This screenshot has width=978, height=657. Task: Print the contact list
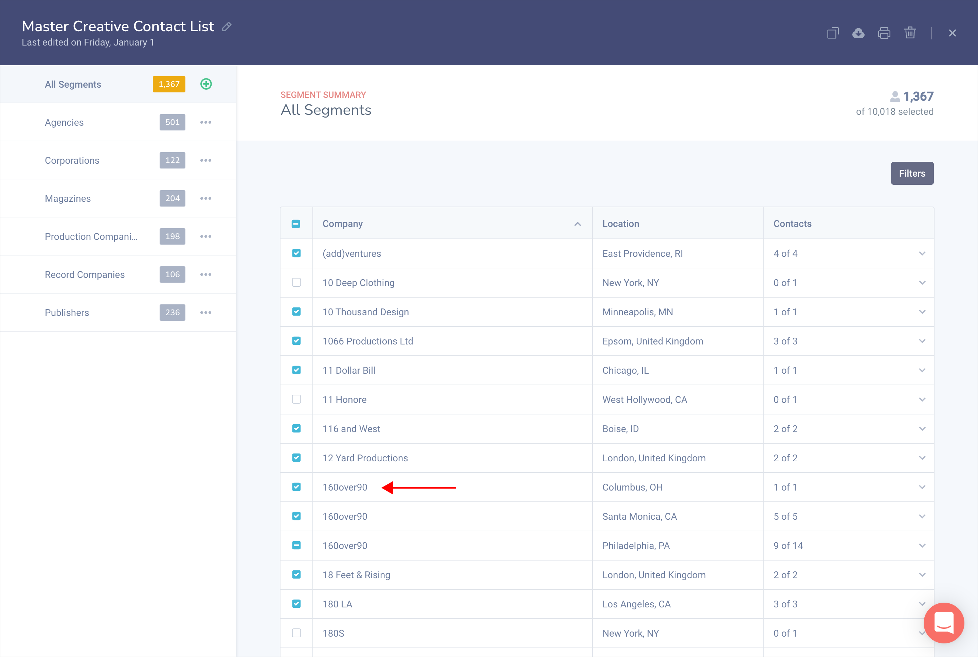[x=884, y=33]
